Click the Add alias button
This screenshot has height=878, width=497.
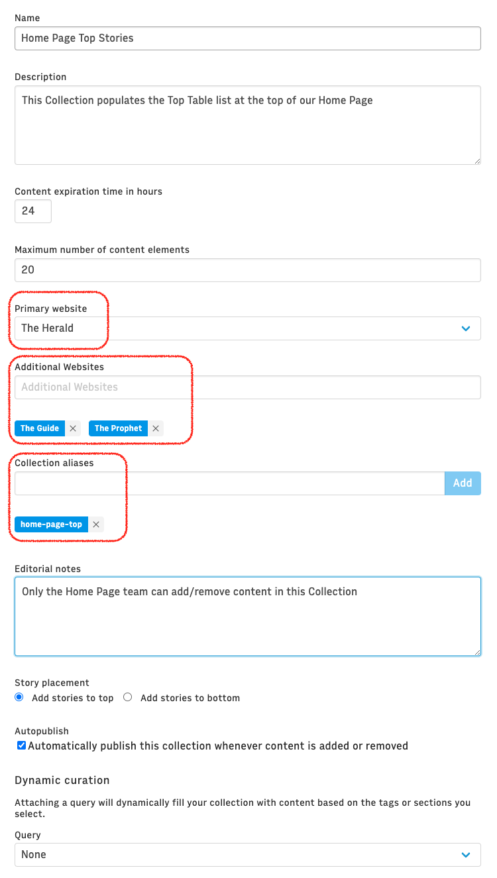point(463,483)
